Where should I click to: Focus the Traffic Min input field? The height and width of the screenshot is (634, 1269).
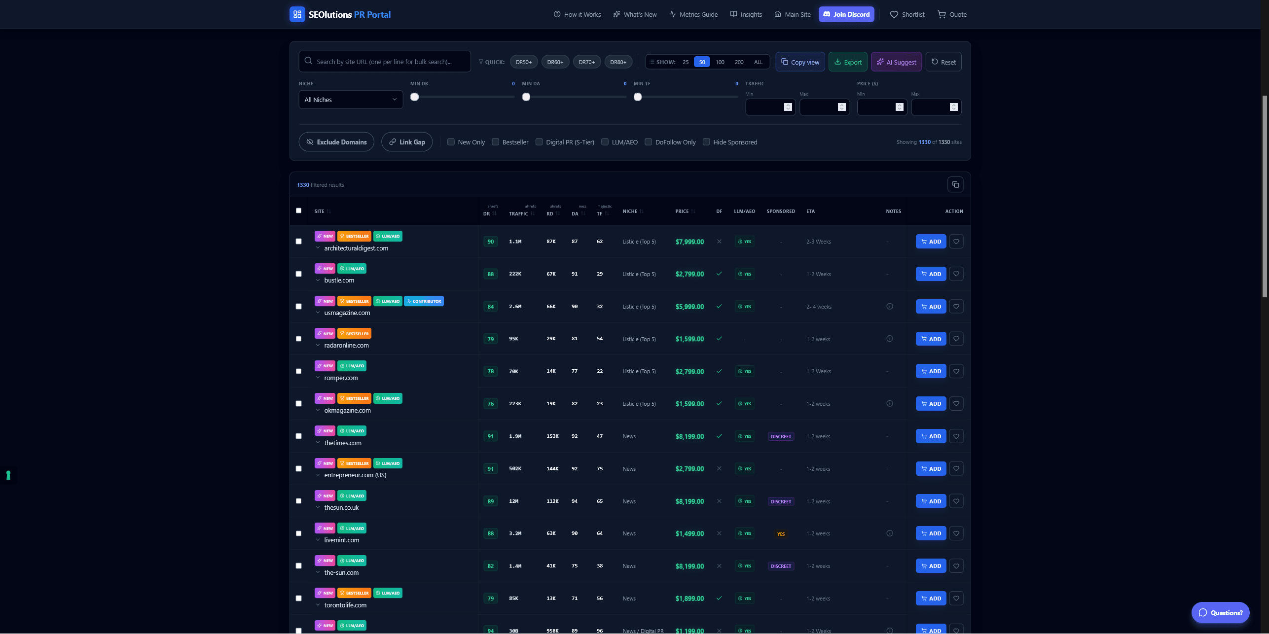pyautogui.click(x=770, y=107)
